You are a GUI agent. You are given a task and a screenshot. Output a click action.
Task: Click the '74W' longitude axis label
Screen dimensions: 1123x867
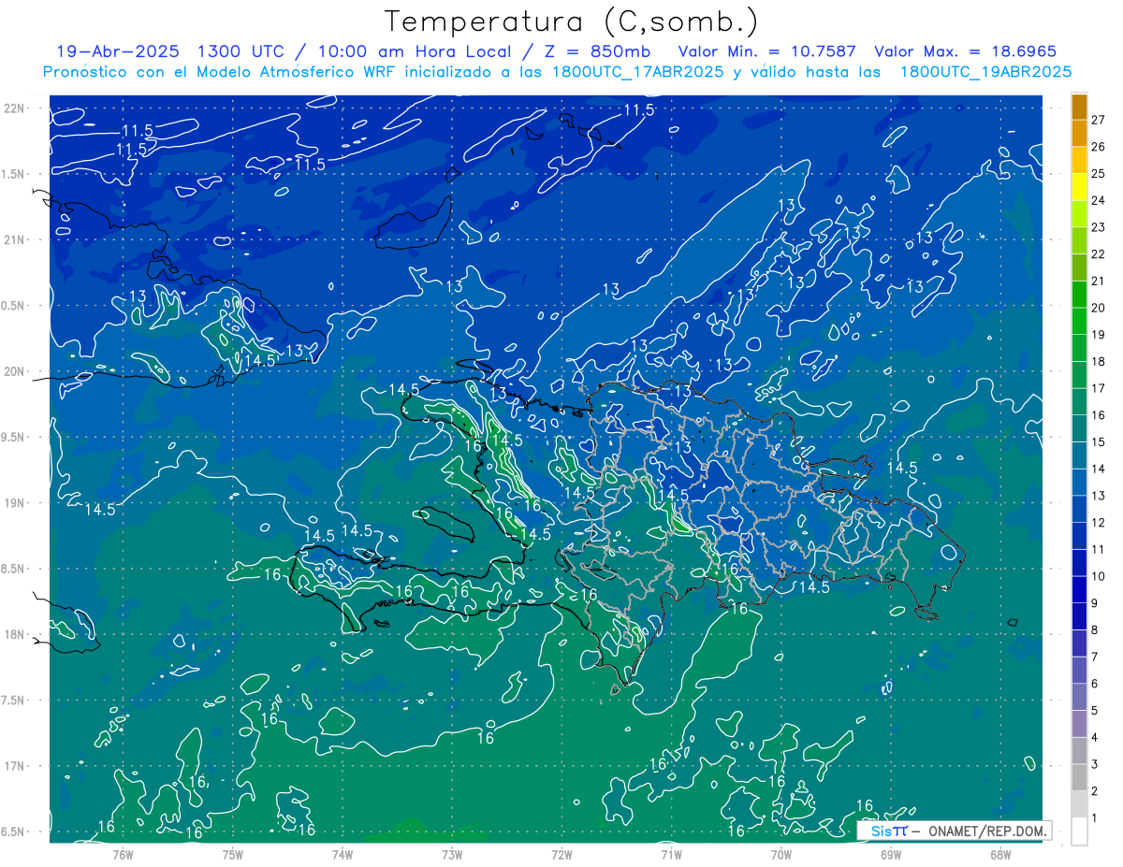pos(343,854)
